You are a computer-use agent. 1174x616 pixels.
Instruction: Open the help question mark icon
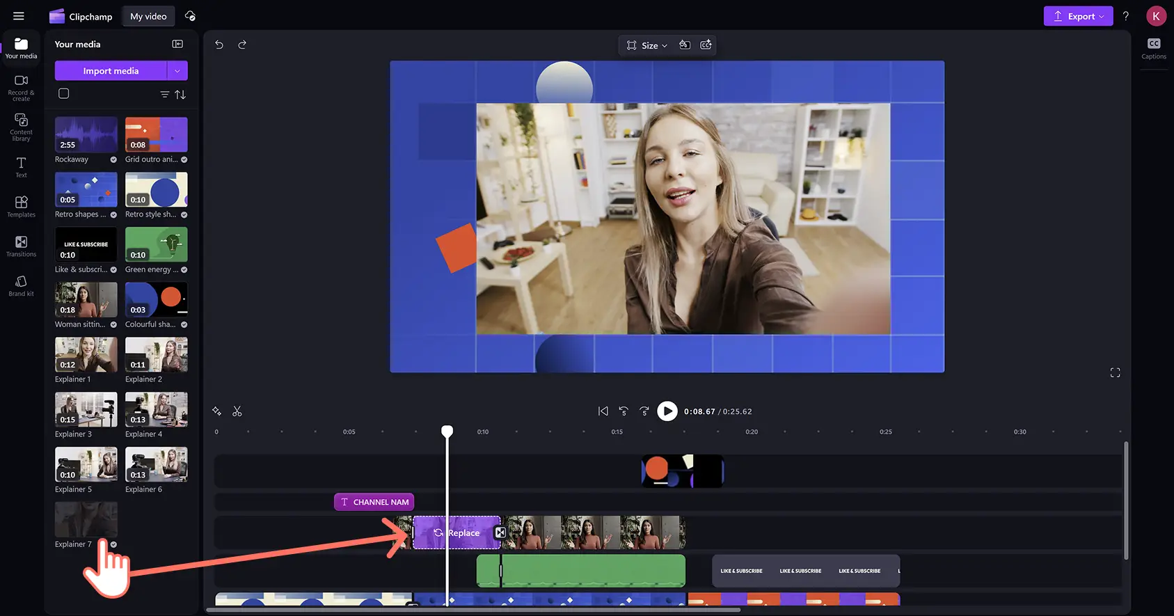1126,16
